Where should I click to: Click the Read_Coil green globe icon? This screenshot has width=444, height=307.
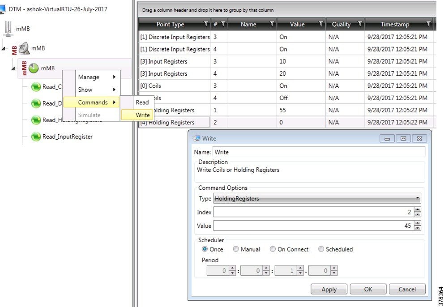[x=36, y=87]
